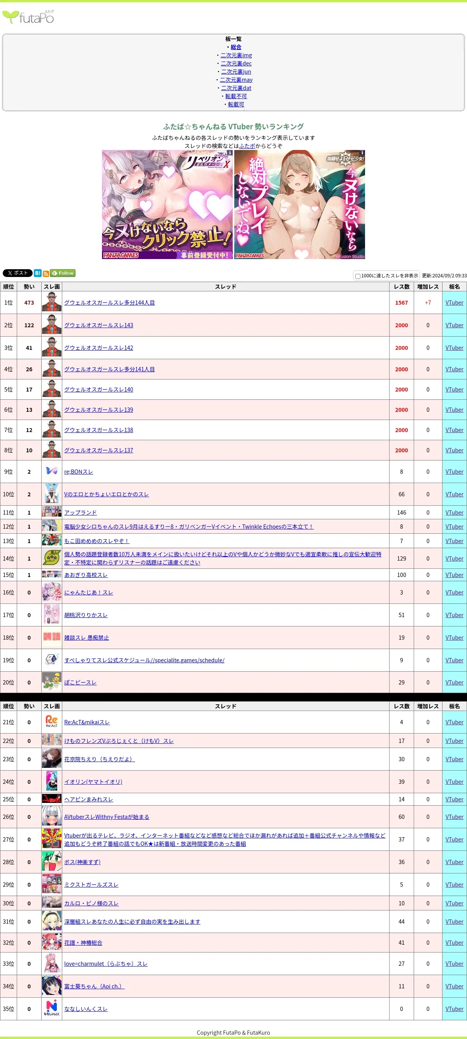Open the あおぎり高校スレ thread
The image size is (467, 1039).
86,575
